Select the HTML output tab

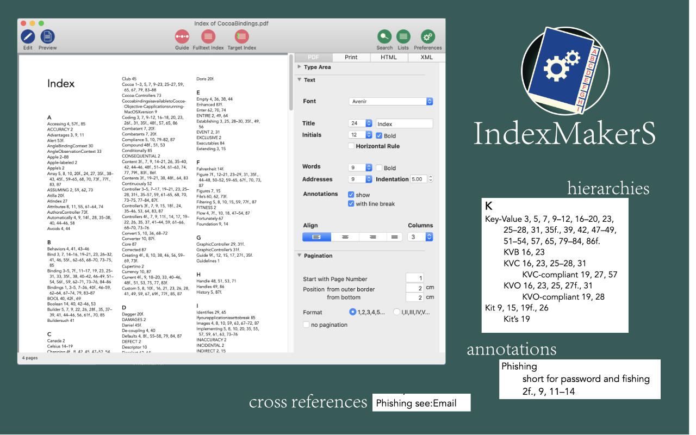point(389,57)
